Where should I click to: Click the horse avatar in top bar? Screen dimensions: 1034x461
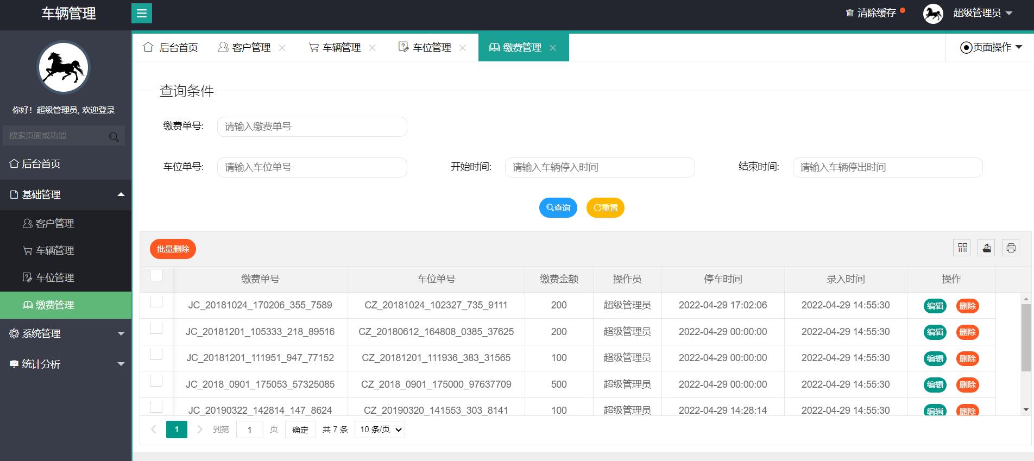click(933, 13)
